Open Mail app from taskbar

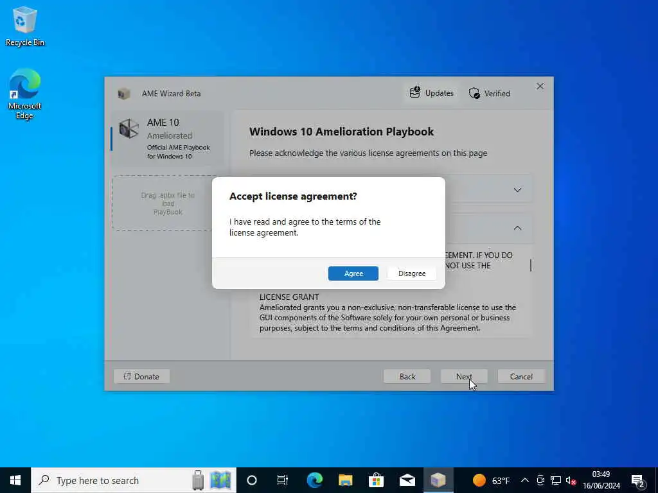coord(407,480)
